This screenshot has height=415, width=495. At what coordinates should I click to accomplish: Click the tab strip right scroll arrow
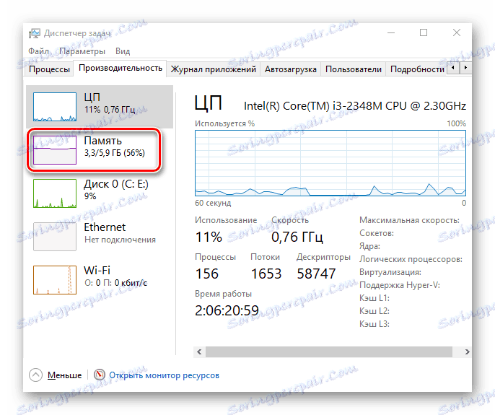[x=465, y=68]
